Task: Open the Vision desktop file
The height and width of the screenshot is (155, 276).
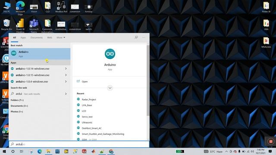Action: 34,8
